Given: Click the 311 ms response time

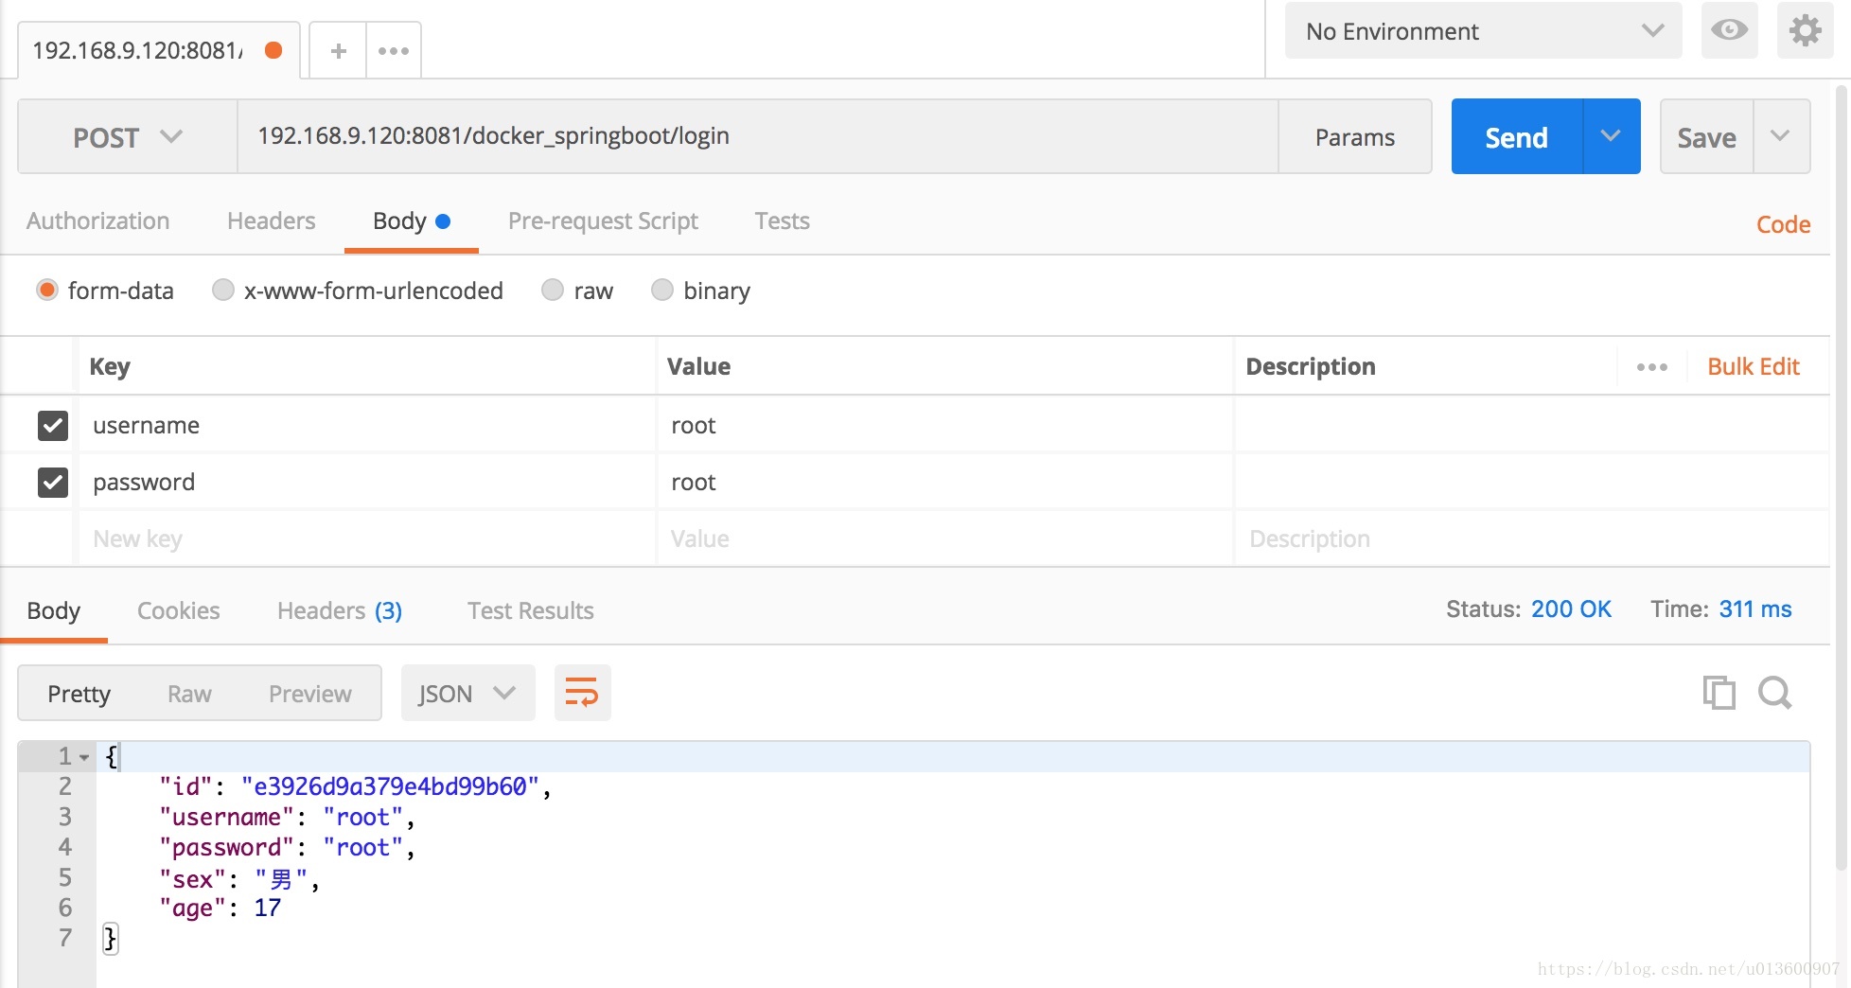Looking at the screenshot, I should 1755,609.
